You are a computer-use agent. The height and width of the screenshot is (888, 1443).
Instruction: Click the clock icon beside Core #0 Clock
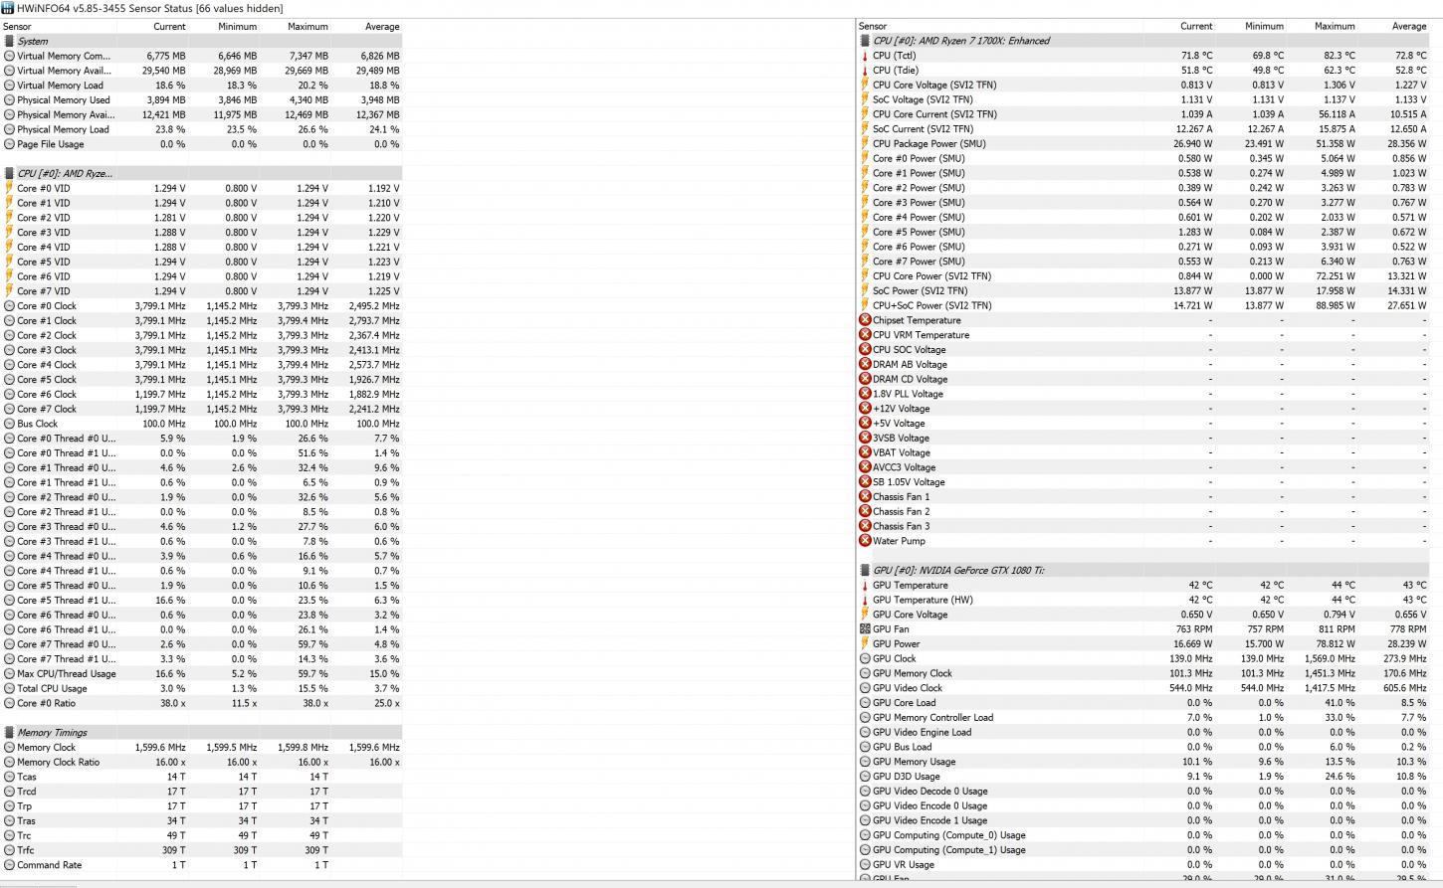click(9, 306)
